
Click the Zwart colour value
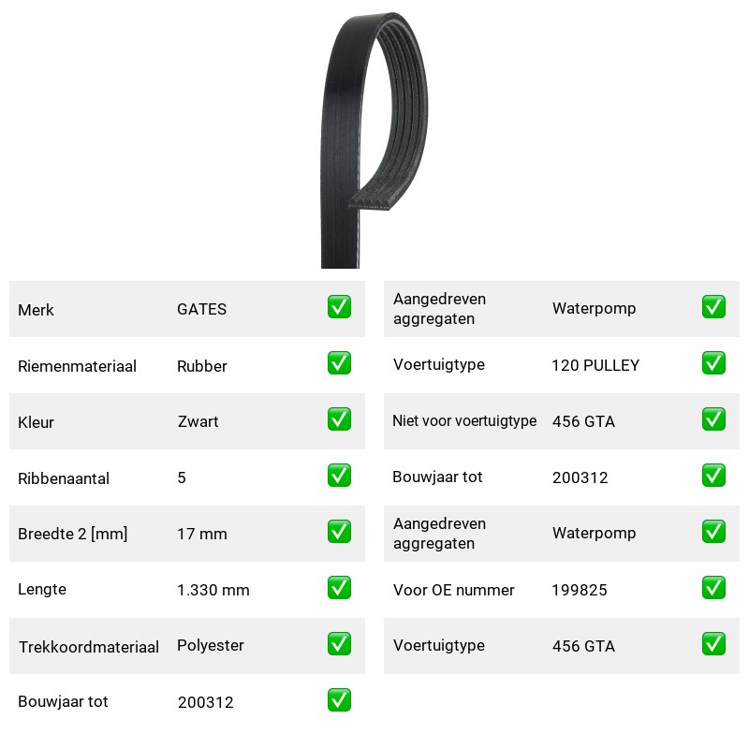pos(198,422)
